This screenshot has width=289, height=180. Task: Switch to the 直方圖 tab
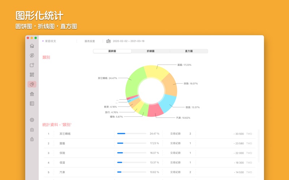[189, 51]
